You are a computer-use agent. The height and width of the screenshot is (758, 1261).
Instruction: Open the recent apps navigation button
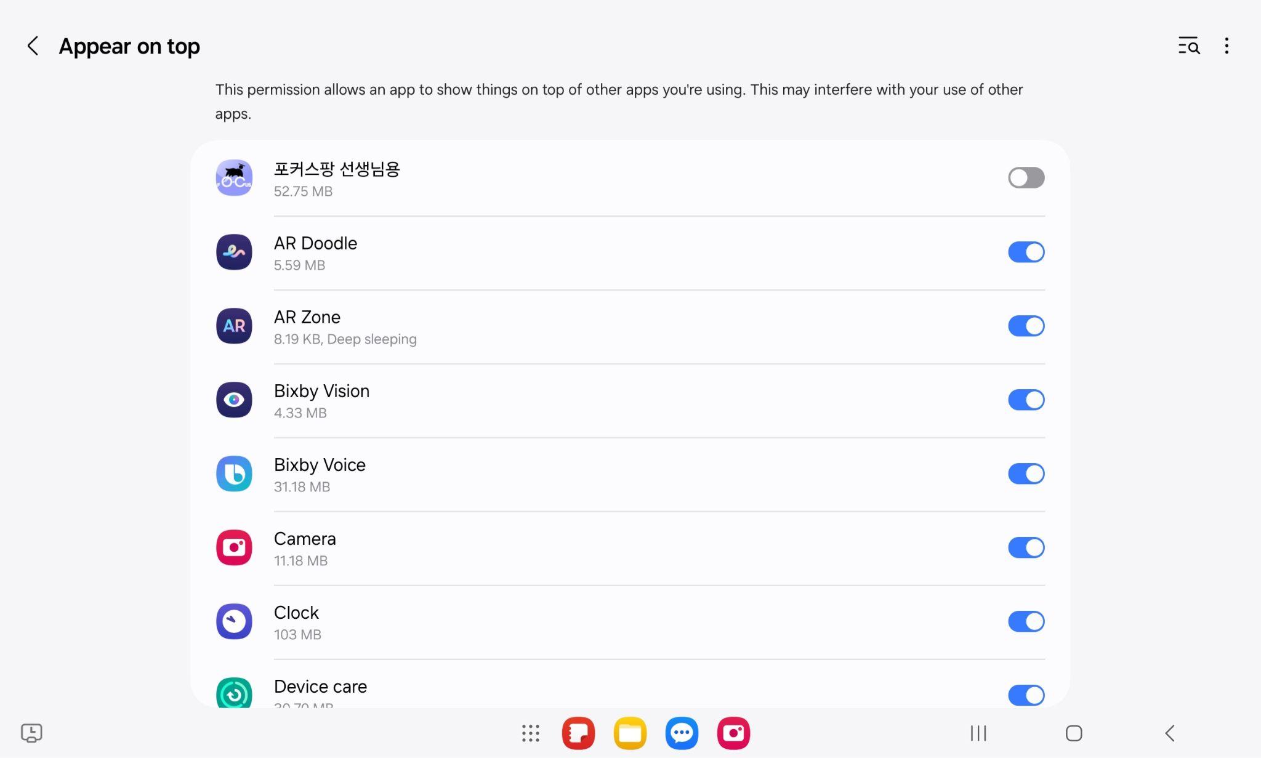978,733
